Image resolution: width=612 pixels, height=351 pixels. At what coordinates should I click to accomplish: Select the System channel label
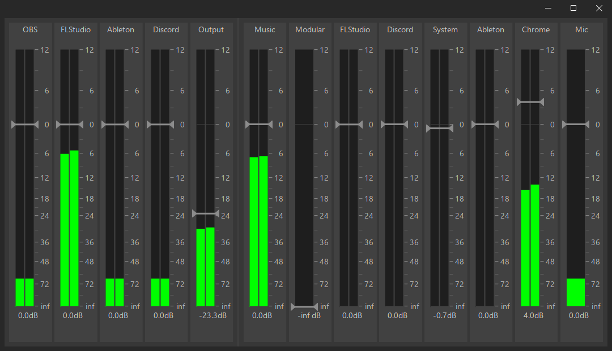pyautogui.click(x=445, y=30)
